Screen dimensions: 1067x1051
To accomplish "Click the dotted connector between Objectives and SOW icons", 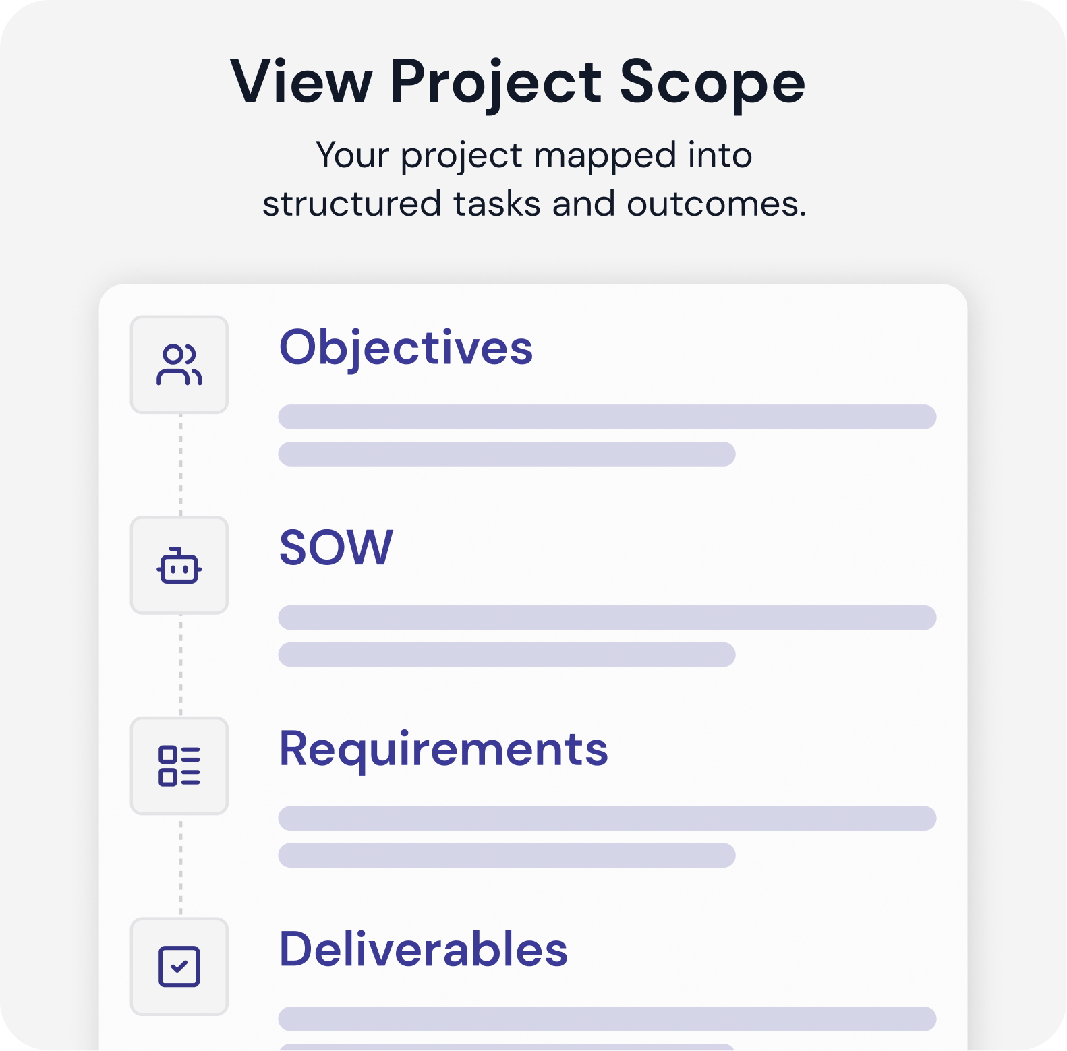I will pyautogui.click(x=181, y=465).
